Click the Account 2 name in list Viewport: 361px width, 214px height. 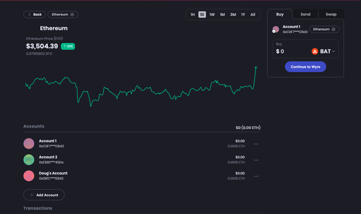click(48, 157)
